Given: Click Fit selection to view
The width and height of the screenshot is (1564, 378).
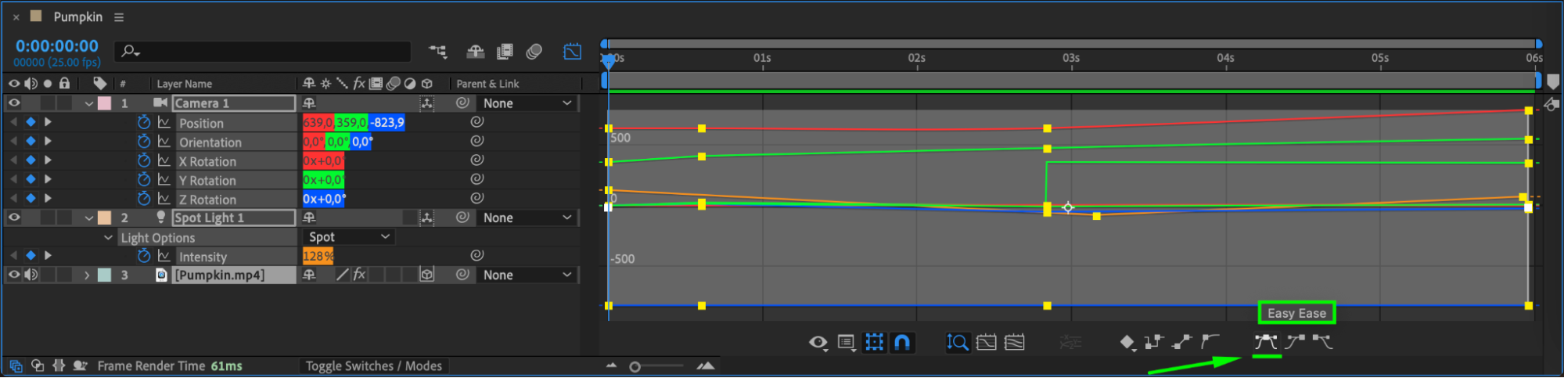Looking at the screenshot, I should pos(986,342).
